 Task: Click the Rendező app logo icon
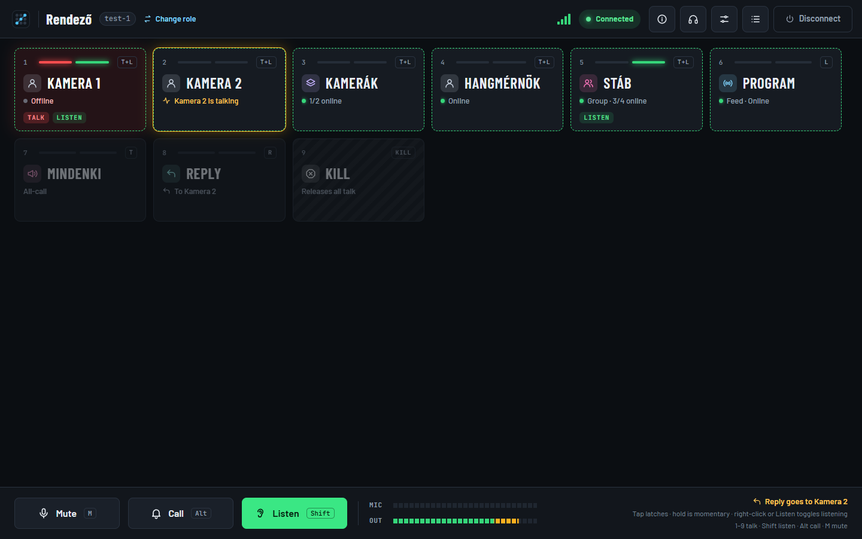[x=21, y=19]
